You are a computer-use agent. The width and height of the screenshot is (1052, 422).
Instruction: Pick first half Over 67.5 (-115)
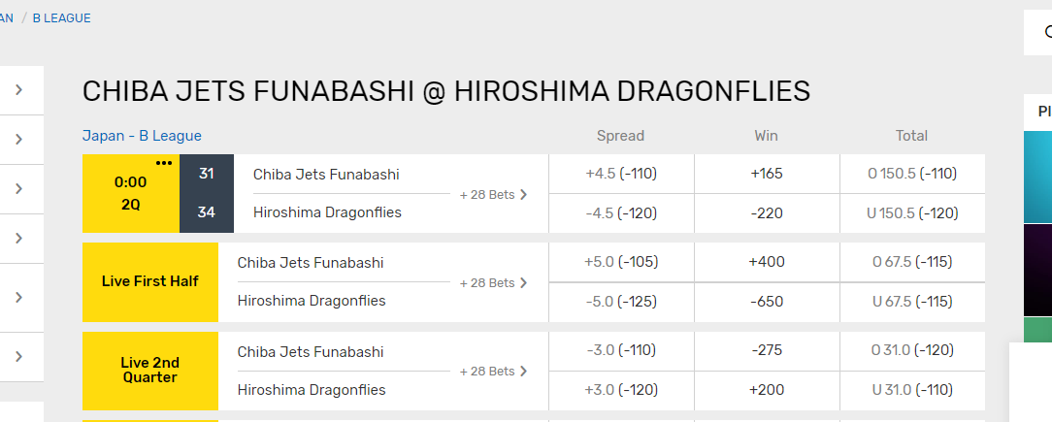click(x=912, y=262)
